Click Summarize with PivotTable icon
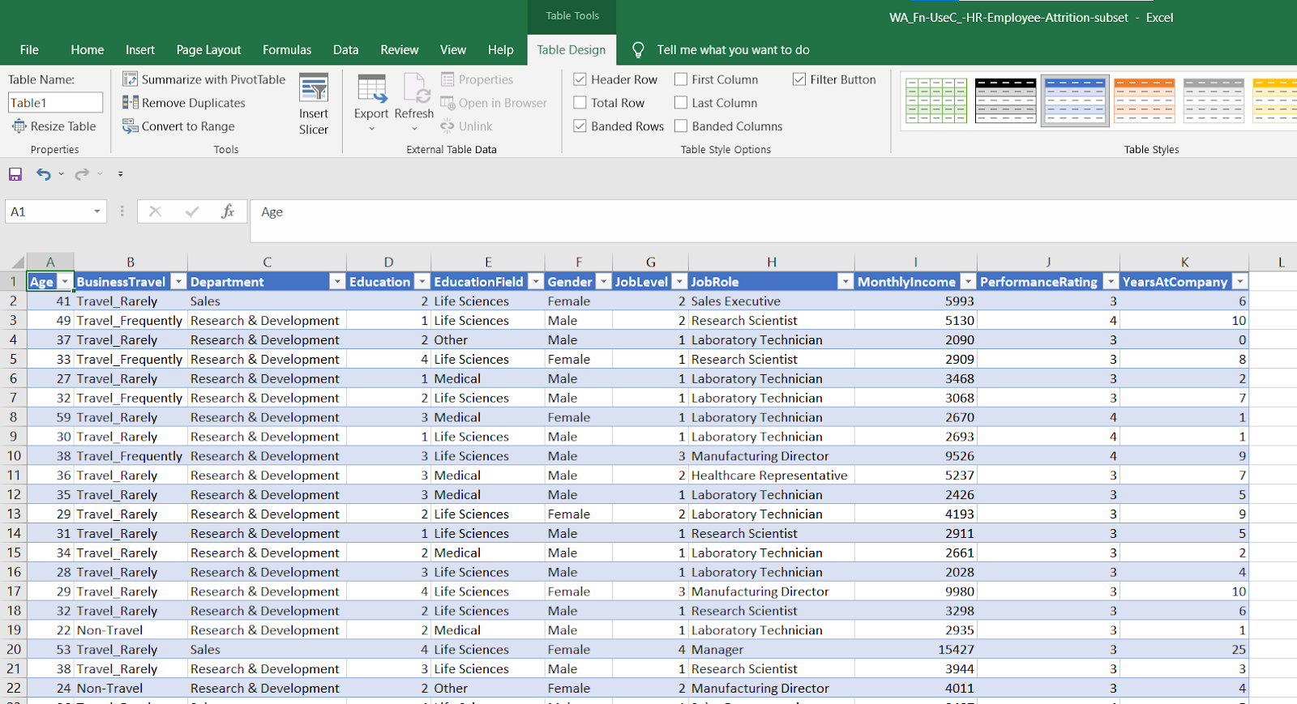1297x704 pixels. 131,79
